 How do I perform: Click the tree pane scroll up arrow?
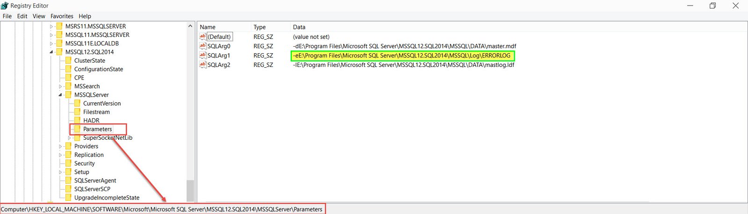pos(190,26)
